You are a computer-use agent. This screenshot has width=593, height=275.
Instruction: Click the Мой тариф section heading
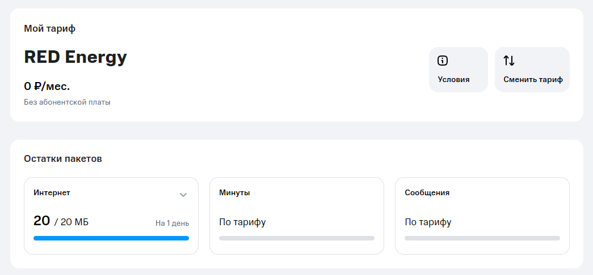[x=50, y=28]
